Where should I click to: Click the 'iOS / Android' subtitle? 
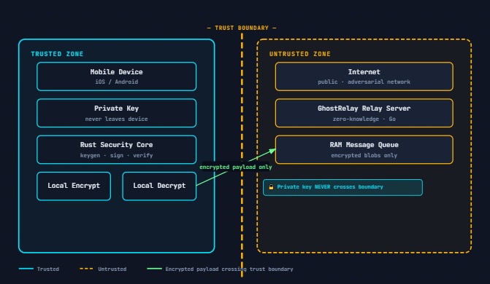117,82
